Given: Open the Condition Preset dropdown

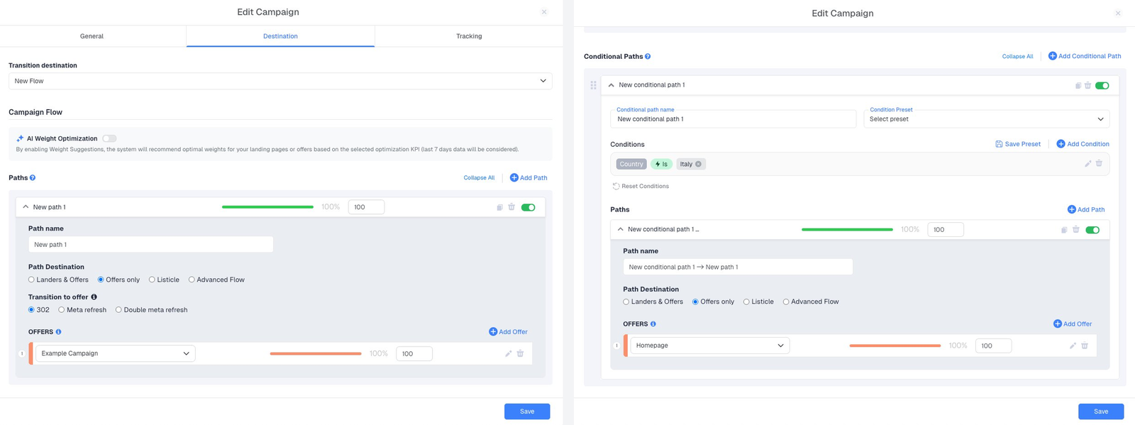Looking at the screenshot, I should [x=986, y=119].
